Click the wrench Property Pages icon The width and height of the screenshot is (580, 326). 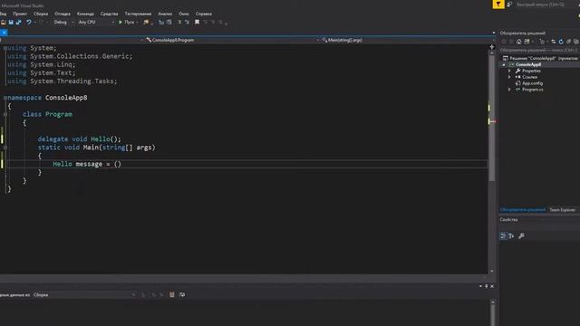[521, 235]
